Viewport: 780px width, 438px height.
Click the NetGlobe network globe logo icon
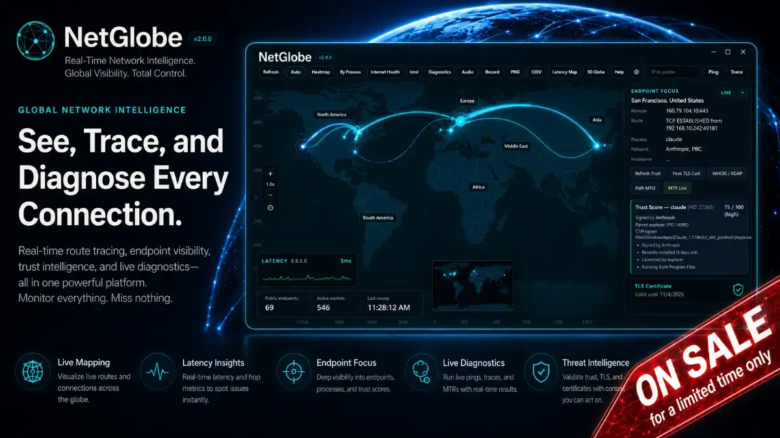(x=37, y=42)
